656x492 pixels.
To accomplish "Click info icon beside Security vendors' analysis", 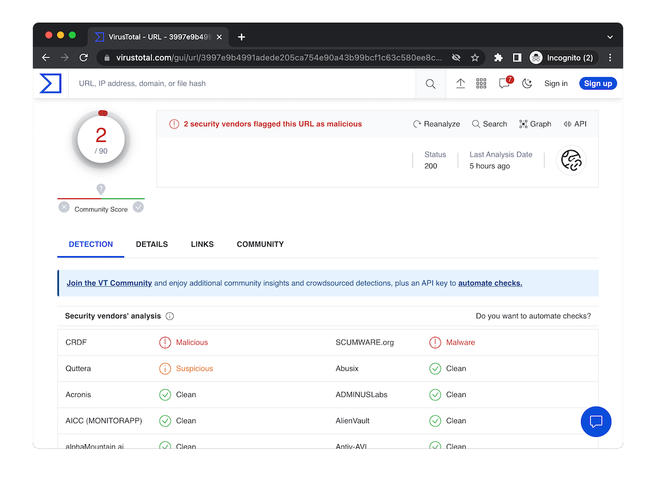I will pyautogui.click(x=169, y=316).
